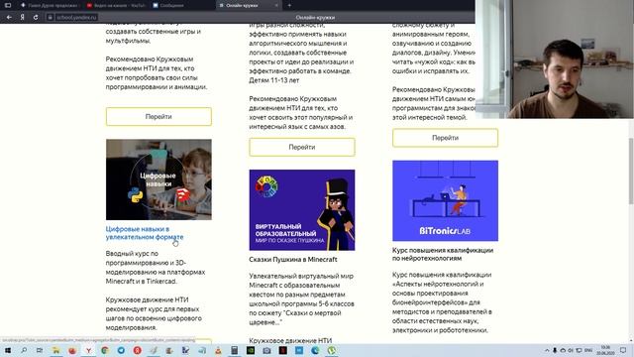Close the Онлайн кружки tab
This screenshot has height=357, width=634.
276,5
